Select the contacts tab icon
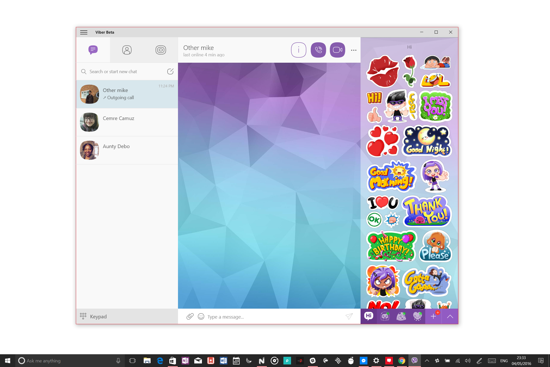550x367 pixels. (127, 49)
